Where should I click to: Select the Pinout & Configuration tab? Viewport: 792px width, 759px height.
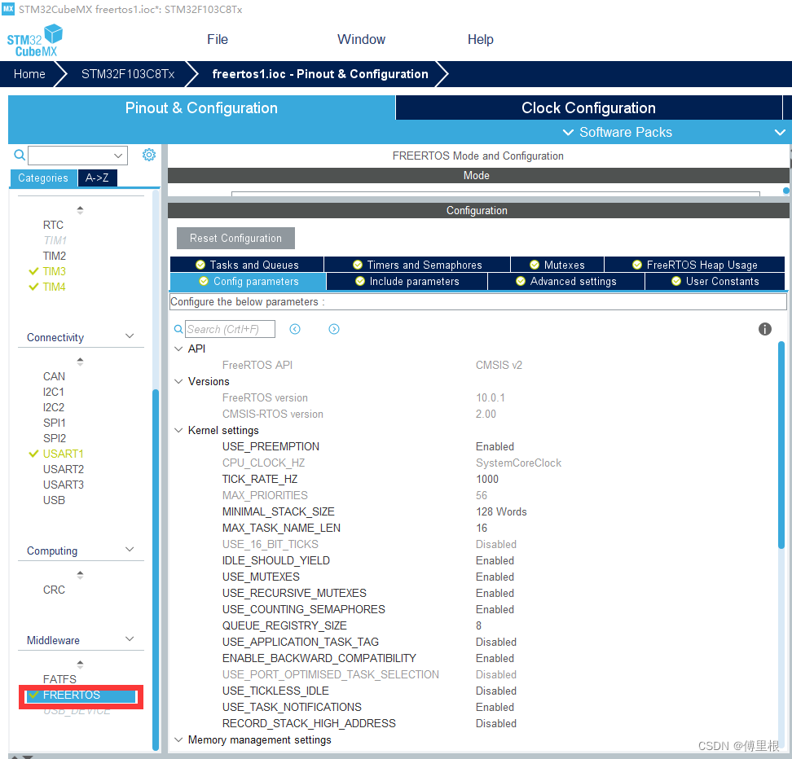[201, 107]
